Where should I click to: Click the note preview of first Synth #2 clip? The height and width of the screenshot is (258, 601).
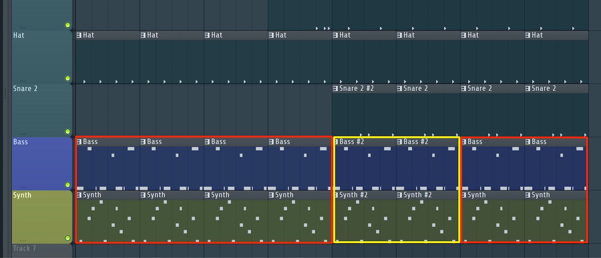[x=365, y=221]
